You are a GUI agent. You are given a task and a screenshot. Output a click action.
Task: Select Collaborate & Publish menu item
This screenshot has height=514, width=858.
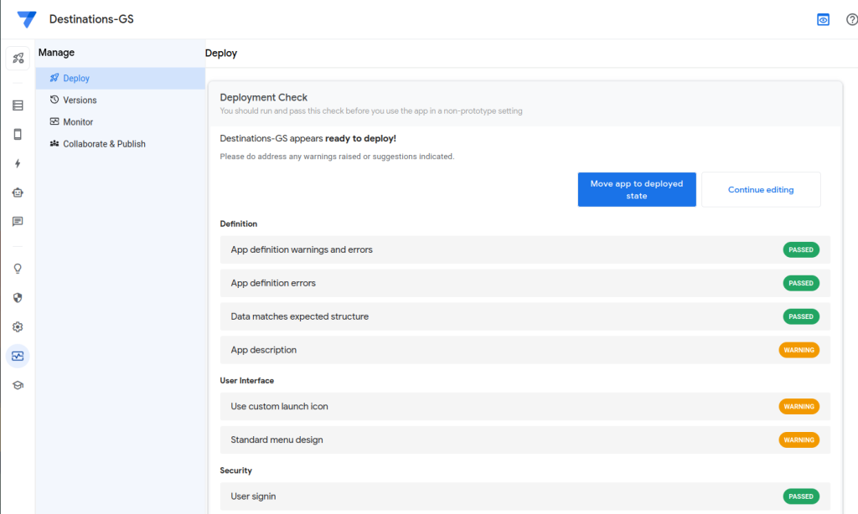(121, 144)
